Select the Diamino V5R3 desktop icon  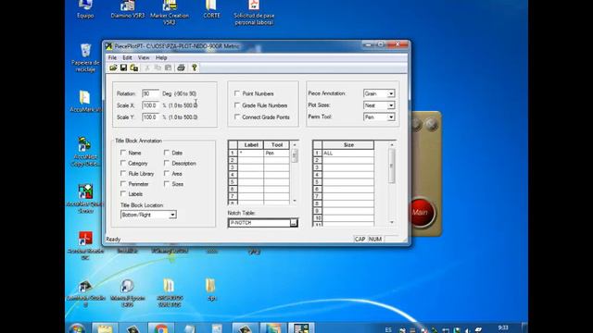click(x=128, y=9)
